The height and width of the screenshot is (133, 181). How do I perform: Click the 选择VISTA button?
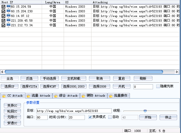(x=30, y=86)
